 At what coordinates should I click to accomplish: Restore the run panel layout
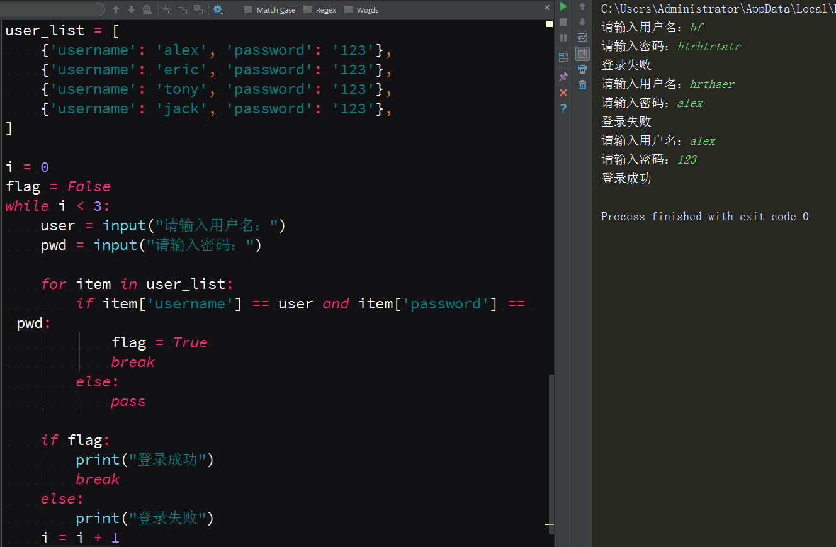(563, 57)
